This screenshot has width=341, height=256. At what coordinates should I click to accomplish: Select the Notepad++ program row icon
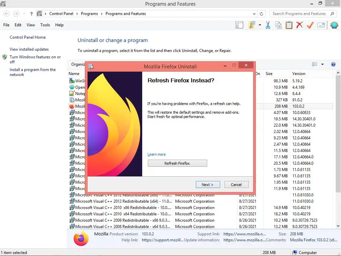click(x=72, y=93)
